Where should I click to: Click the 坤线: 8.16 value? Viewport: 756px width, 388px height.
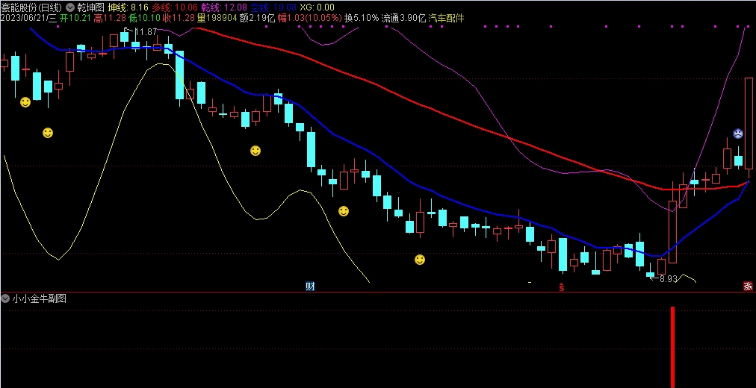point(128,7)
